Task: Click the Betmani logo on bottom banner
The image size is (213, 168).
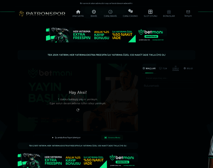Action: [122, 158]
